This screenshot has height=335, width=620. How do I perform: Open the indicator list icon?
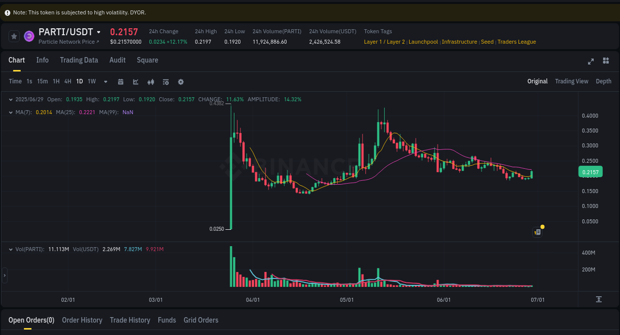coord(166,81)
